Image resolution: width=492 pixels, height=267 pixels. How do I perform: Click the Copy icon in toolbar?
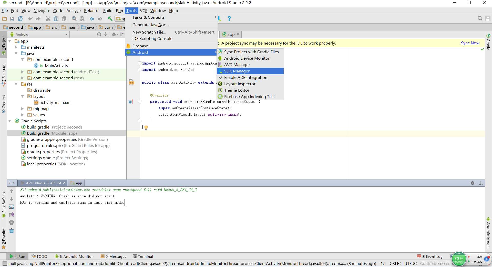[x=56, y=19]
